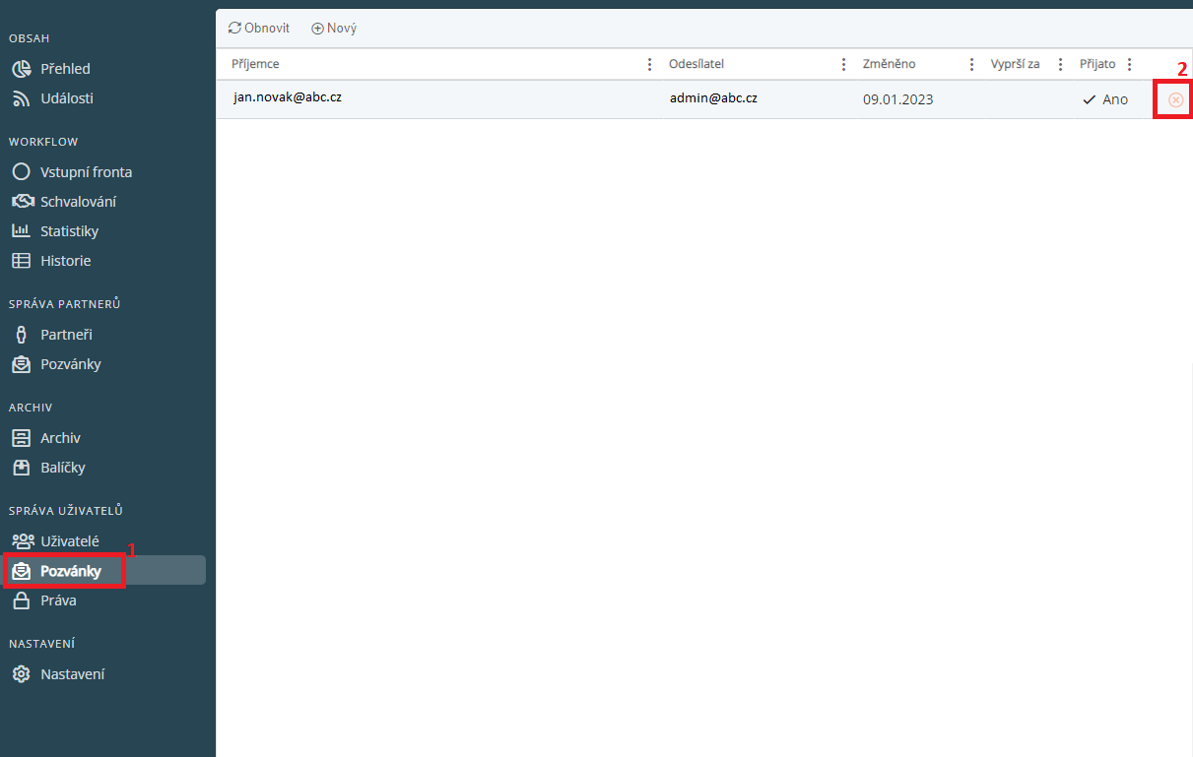Click the Balíčky package icon
Screen dimensions: 1193x757
(22, 468)
